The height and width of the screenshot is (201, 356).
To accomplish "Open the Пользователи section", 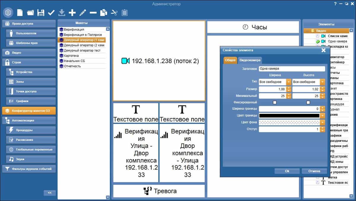I will (31, 33).
